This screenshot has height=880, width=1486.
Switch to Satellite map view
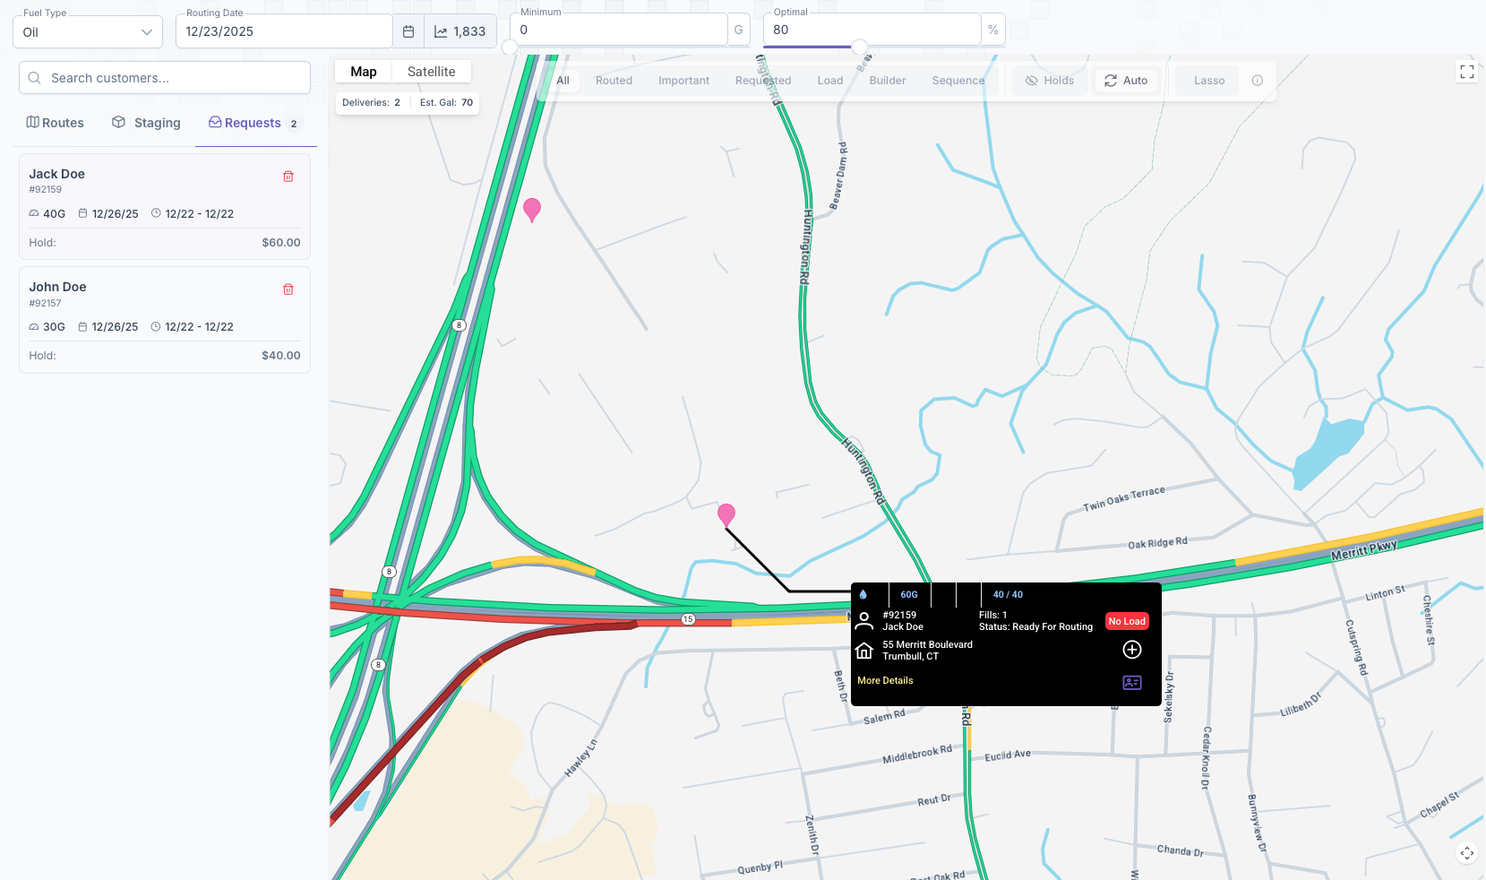tap(431, 72)
